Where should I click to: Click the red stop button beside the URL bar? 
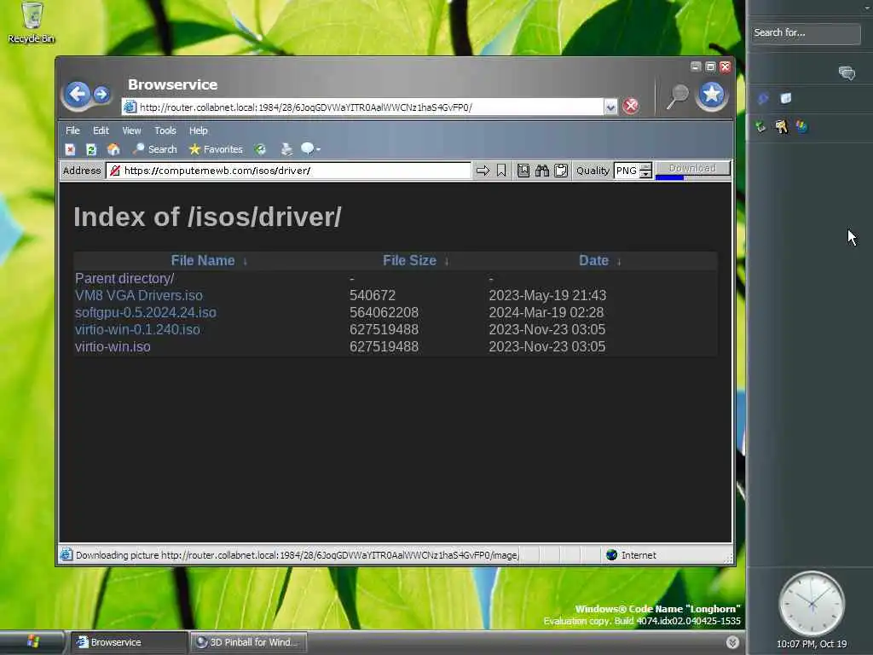(x=630, y=107)
